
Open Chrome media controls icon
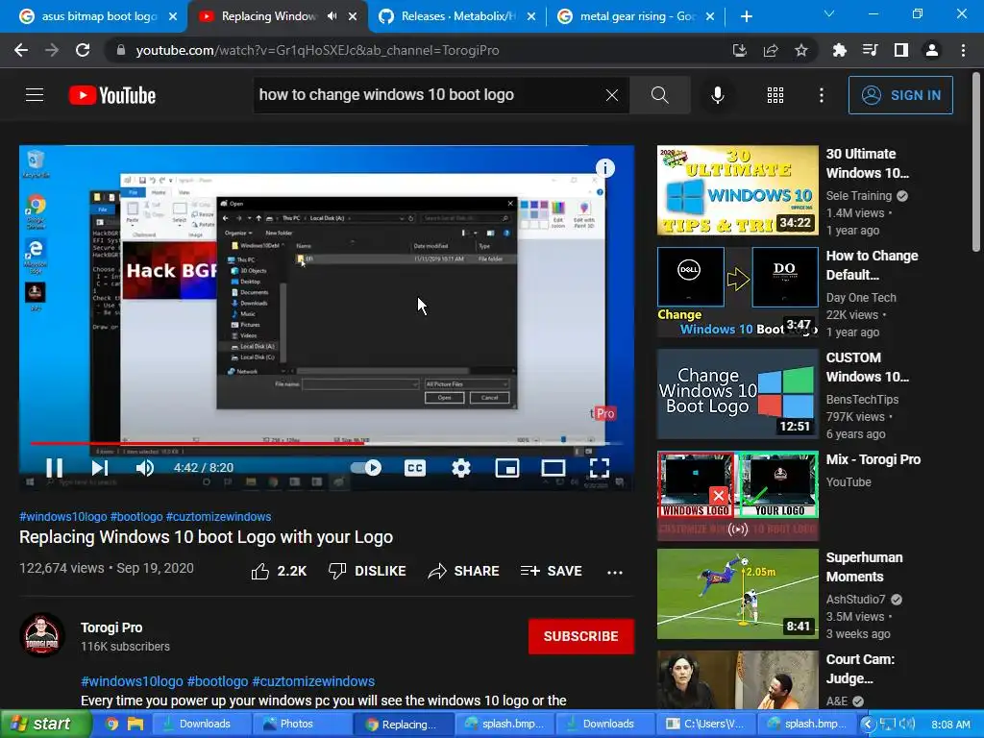871,50
